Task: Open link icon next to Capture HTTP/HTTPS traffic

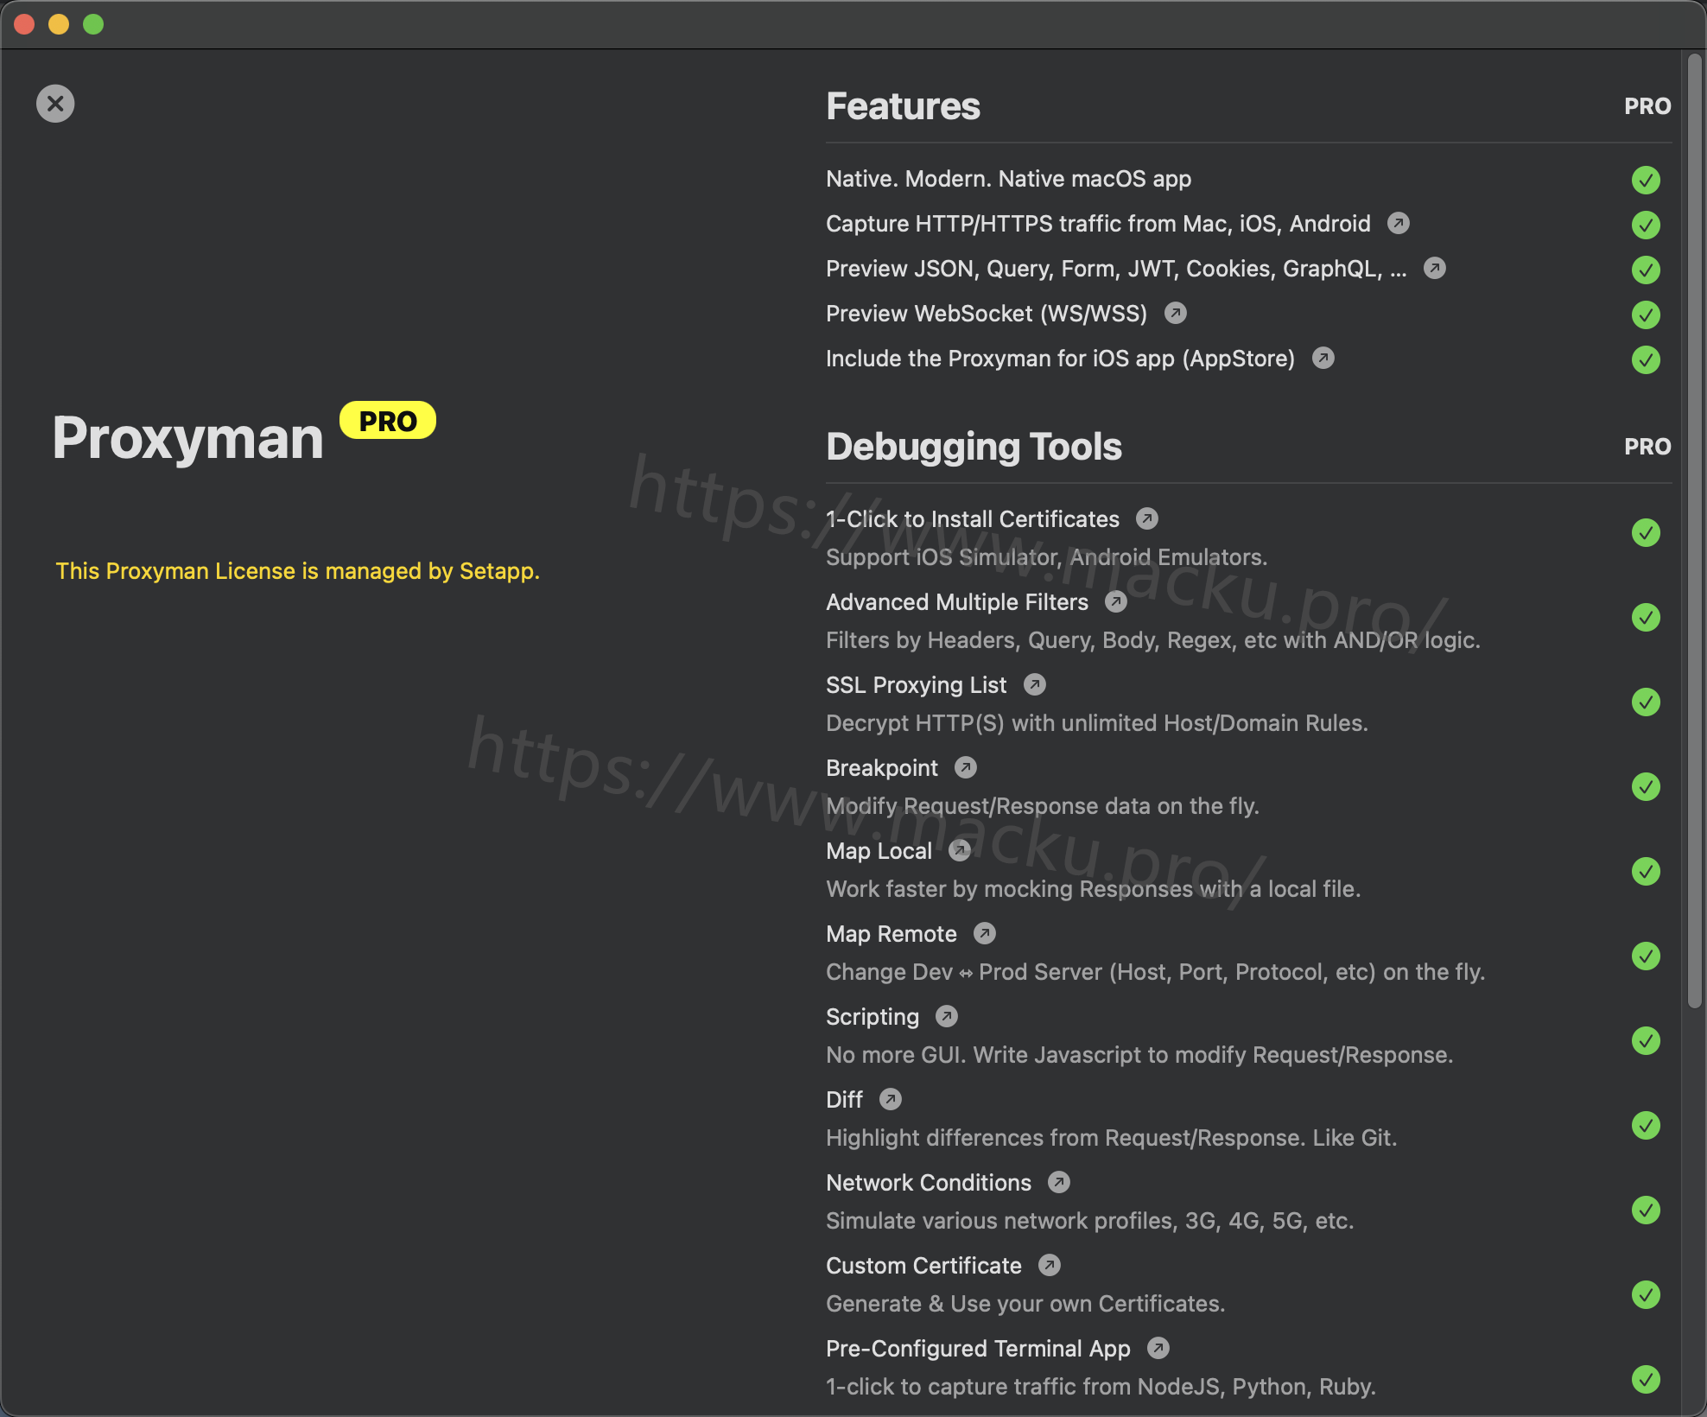Action: (x=1399, y=224)
